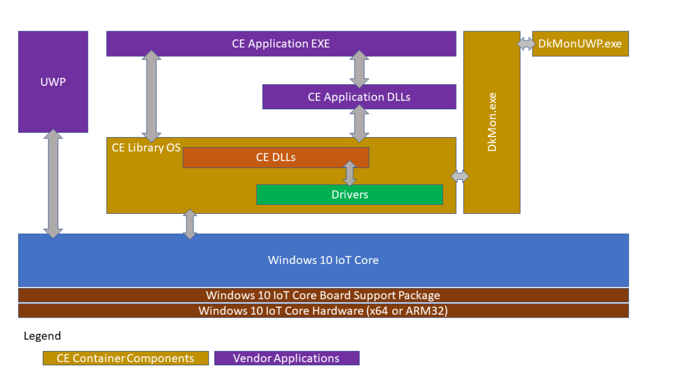Click the arrow between CE Library OS and DkMon.exe

point(459,175)
